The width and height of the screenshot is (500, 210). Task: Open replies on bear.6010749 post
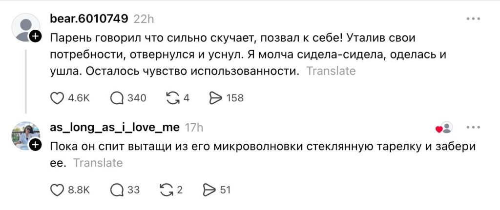pos(117,98)
